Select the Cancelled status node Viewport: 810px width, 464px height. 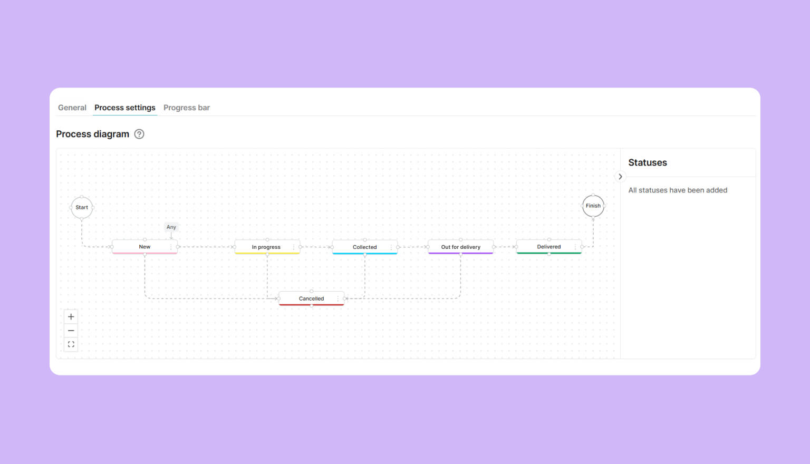tap(312, 298)
